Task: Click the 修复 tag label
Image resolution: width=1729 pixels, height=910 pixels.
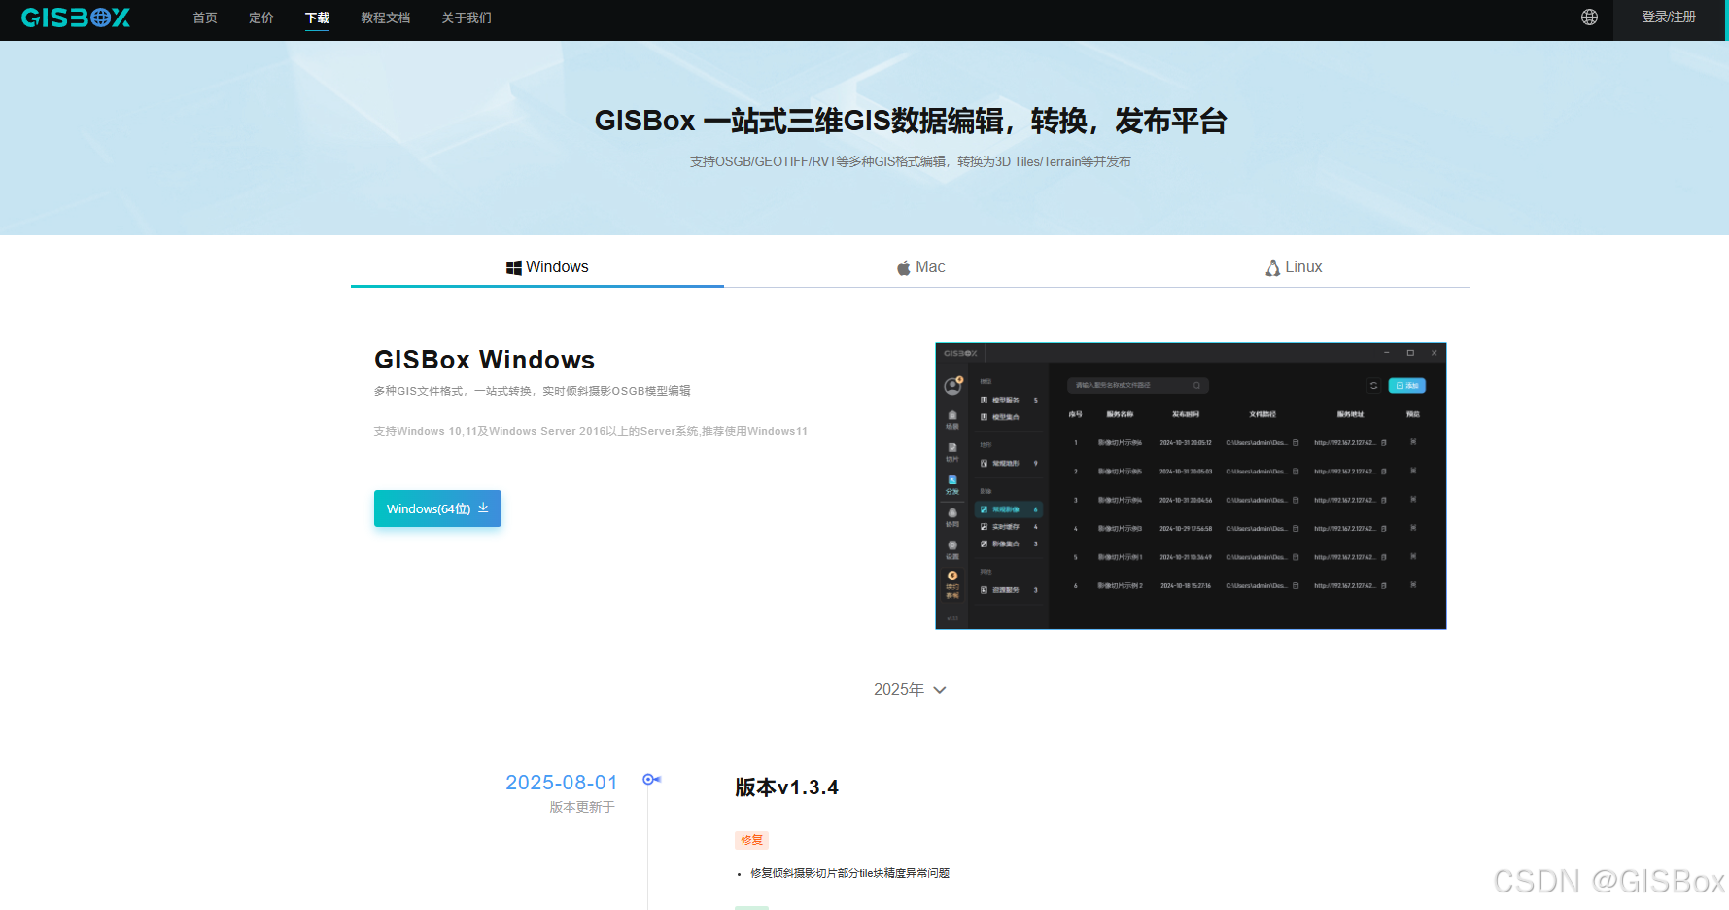Action: point(752,840)
